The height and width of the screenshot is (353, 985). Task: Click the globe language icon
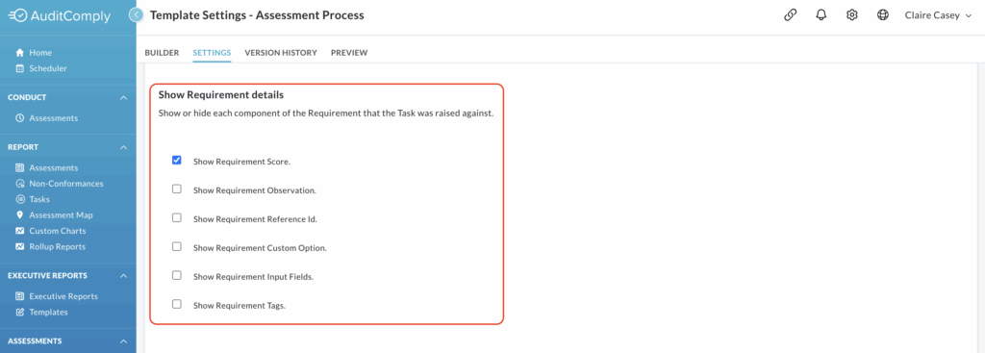click(x=883, y=15)
